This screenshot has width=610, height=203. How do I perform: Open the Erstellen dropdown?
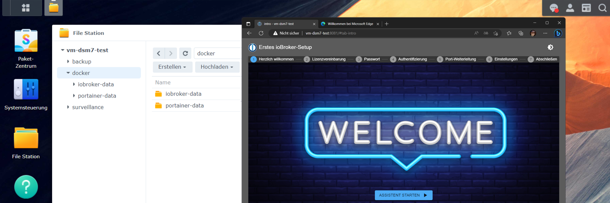tap(172, 67)
